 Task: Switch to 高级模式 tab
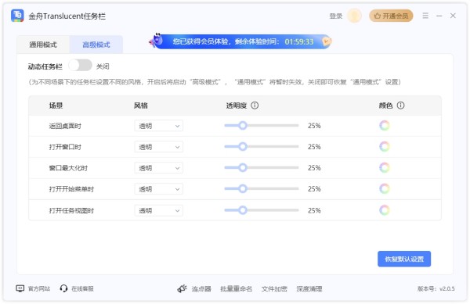(96, 45)
